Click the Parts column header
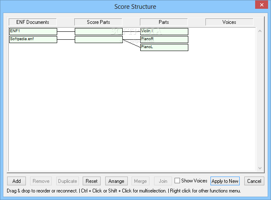Image resolution: width=271 pixels, height=200 pixels. click(164, 22)
